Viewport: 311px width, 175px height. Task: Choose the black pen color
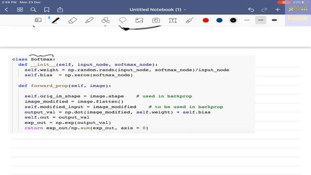click(233, 20)
